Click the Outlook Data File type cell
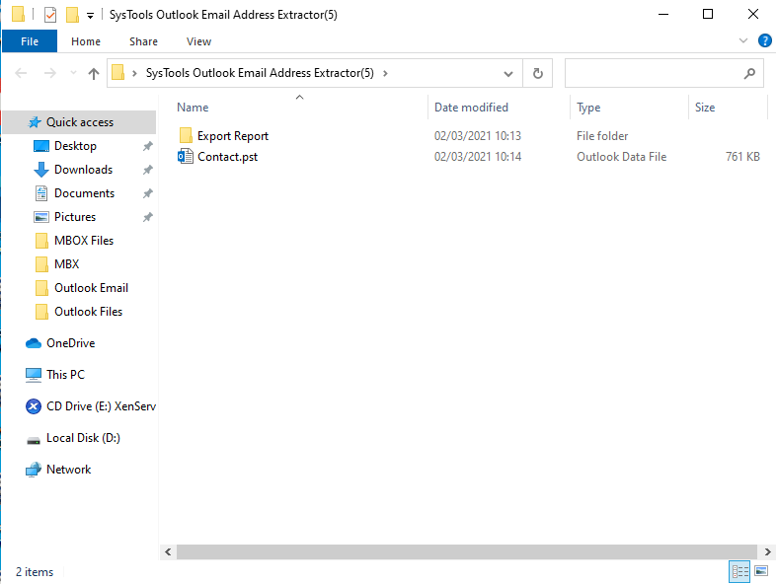This screenshot has height=584, width=777. pos(621,157)
